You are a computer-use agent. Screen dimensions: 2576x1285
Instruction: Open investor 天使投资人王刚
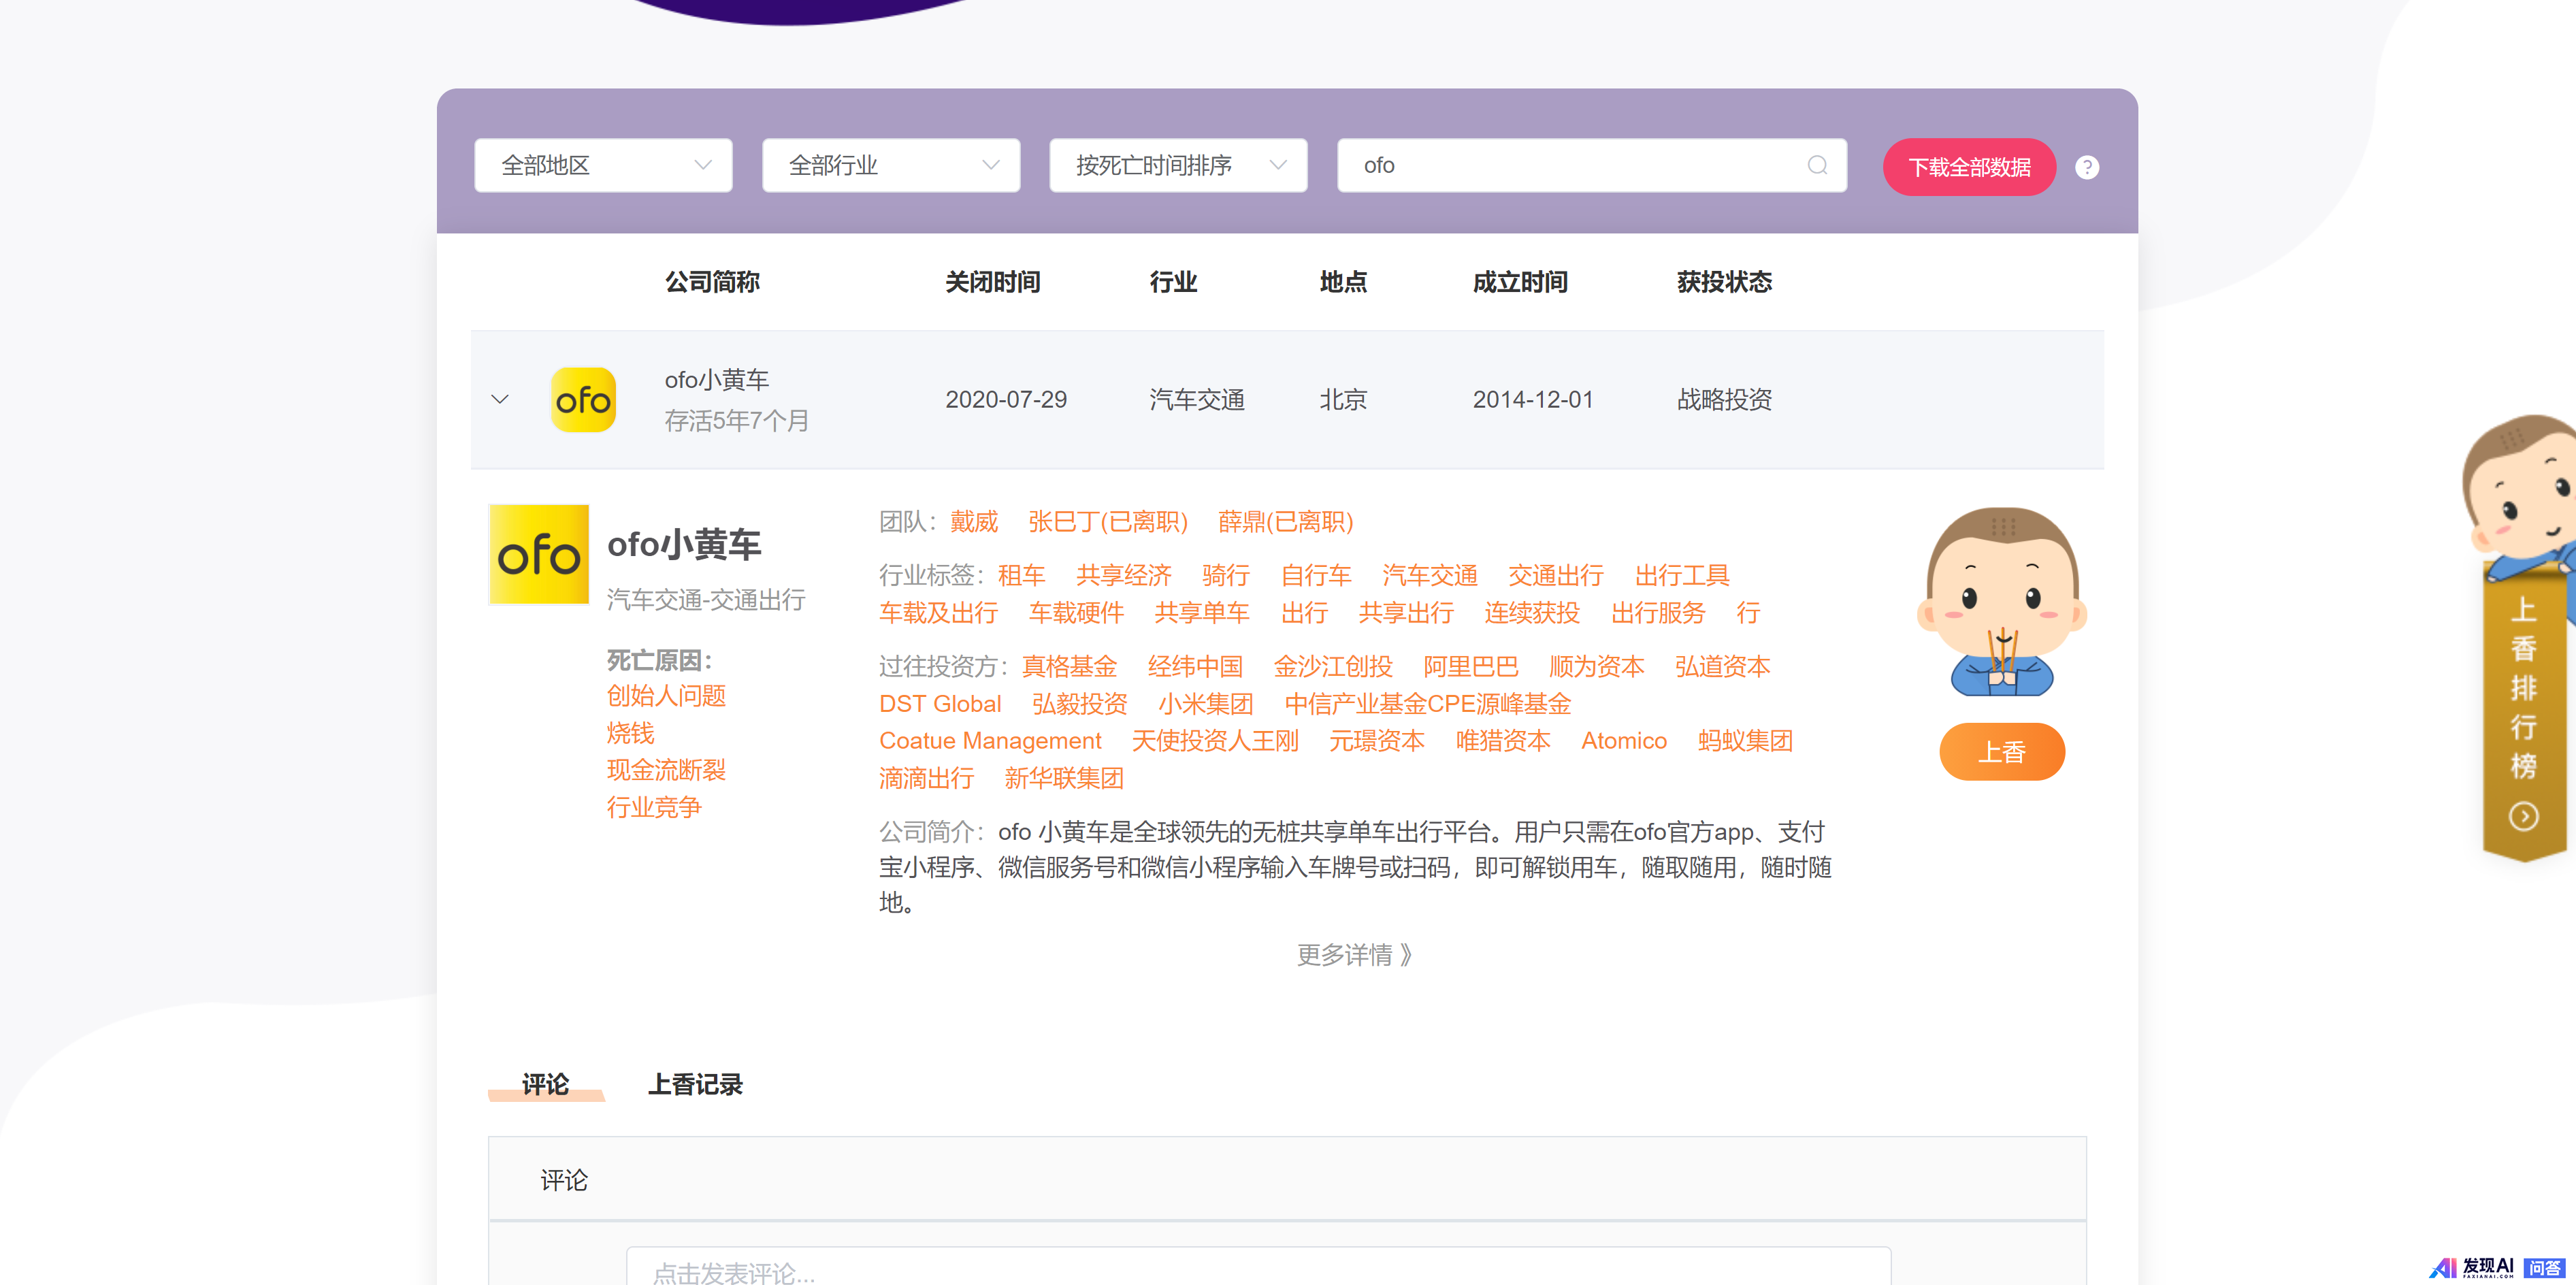(x=1215, y=741)
